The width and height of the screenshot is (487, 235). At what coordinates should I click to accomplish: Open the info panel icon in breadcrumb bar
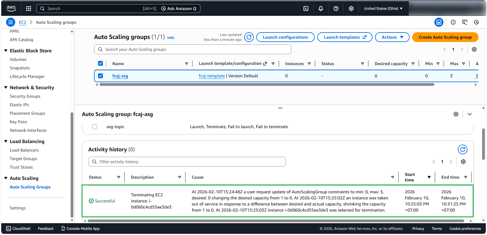(453, 22)
